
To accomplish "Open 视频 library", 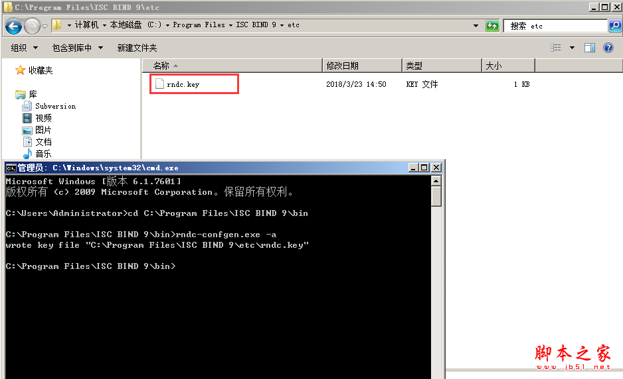I will click(43, 118).
